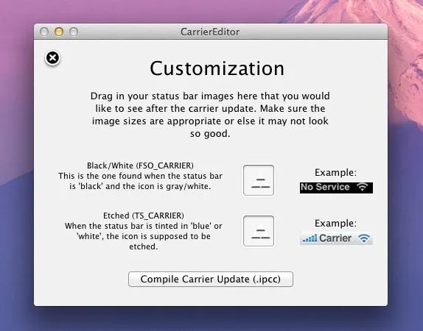Click the CarrierEditor window title text
The image size is (423, 331).
point(210,32)
